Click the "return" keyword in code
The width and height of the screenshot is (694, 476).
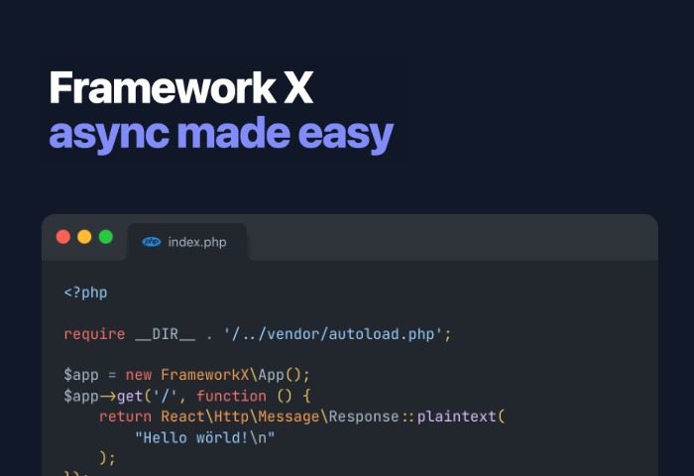pos(125,416)
